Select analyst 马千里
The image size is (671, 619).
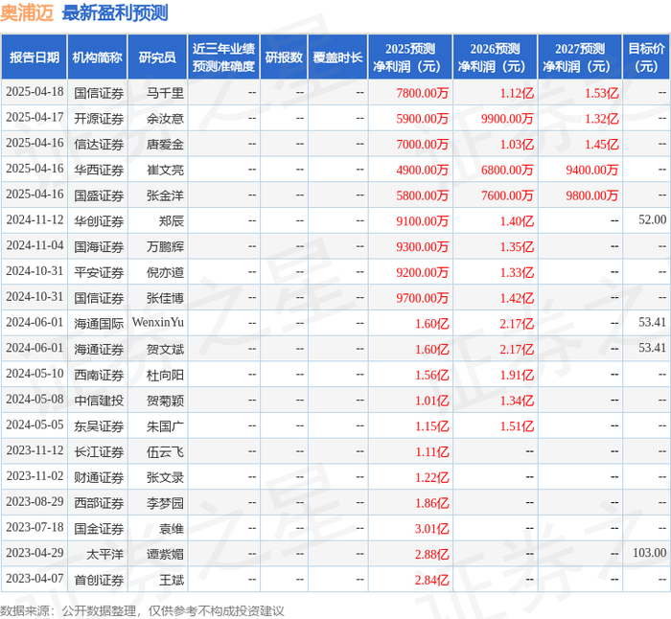pyautogui.click(x=165, y=93)
